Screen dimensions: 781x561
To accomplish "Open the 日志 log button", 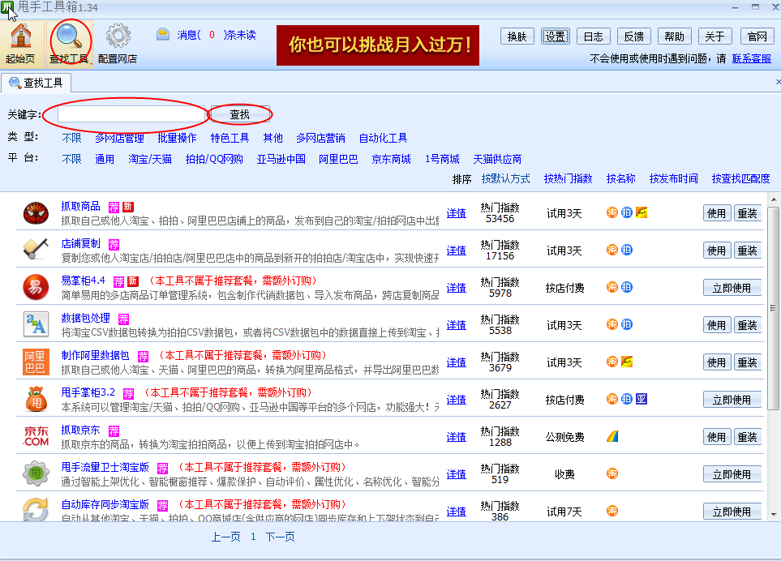I will pyautogui.click(x=593, y=36).
